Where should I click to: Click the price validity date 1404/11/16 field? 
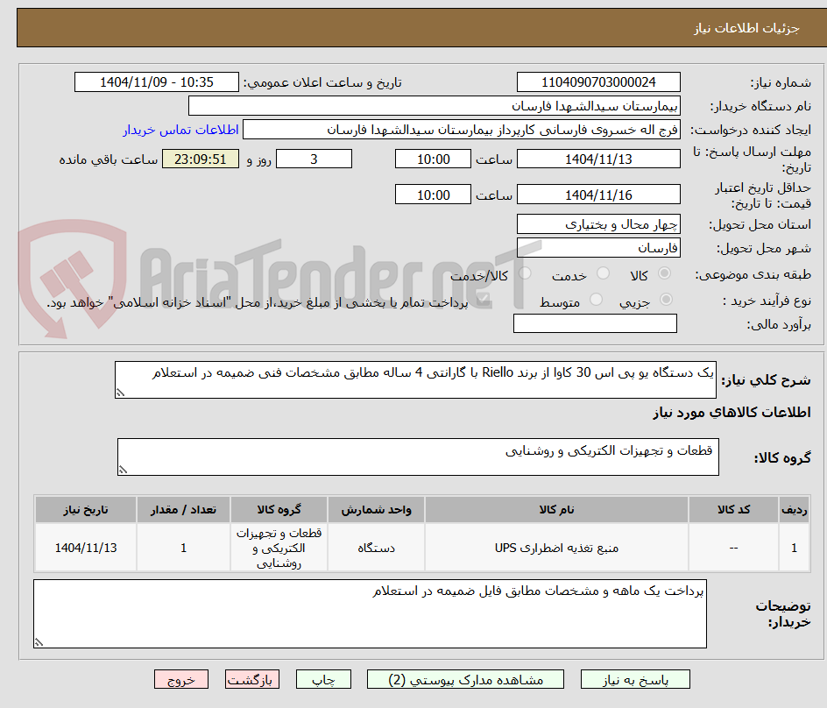coord(598,195)
